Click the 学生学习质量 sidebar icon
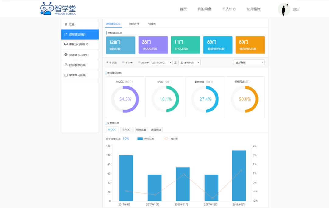 coord(66,75)
